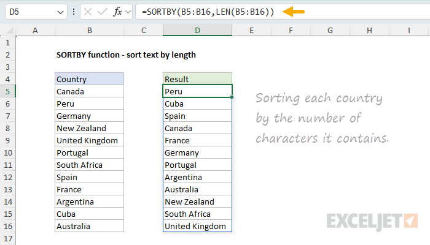The width and height of the screenshot is (430, 245).
Task: Select cell B7 containing 'Germany'
Action: click(90, 116)
